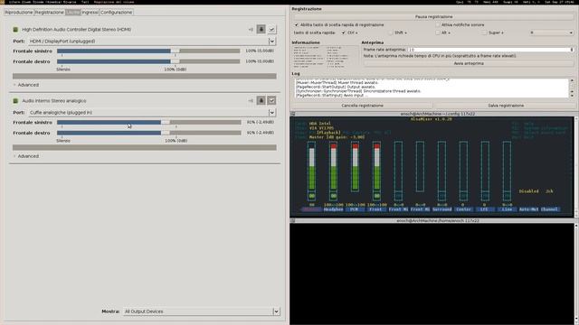Viewport: 579px width, 325px height.
Task: Toggle the Headphone mute indicator in AlsaMixer
Action: click(334, 196)
